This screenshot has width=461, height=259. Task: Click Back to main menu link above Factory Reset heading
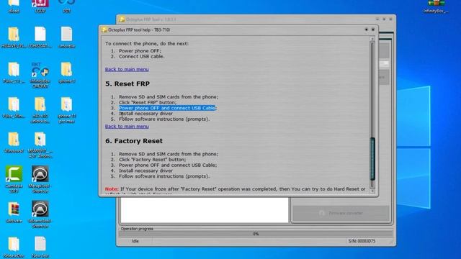(127, 127)
